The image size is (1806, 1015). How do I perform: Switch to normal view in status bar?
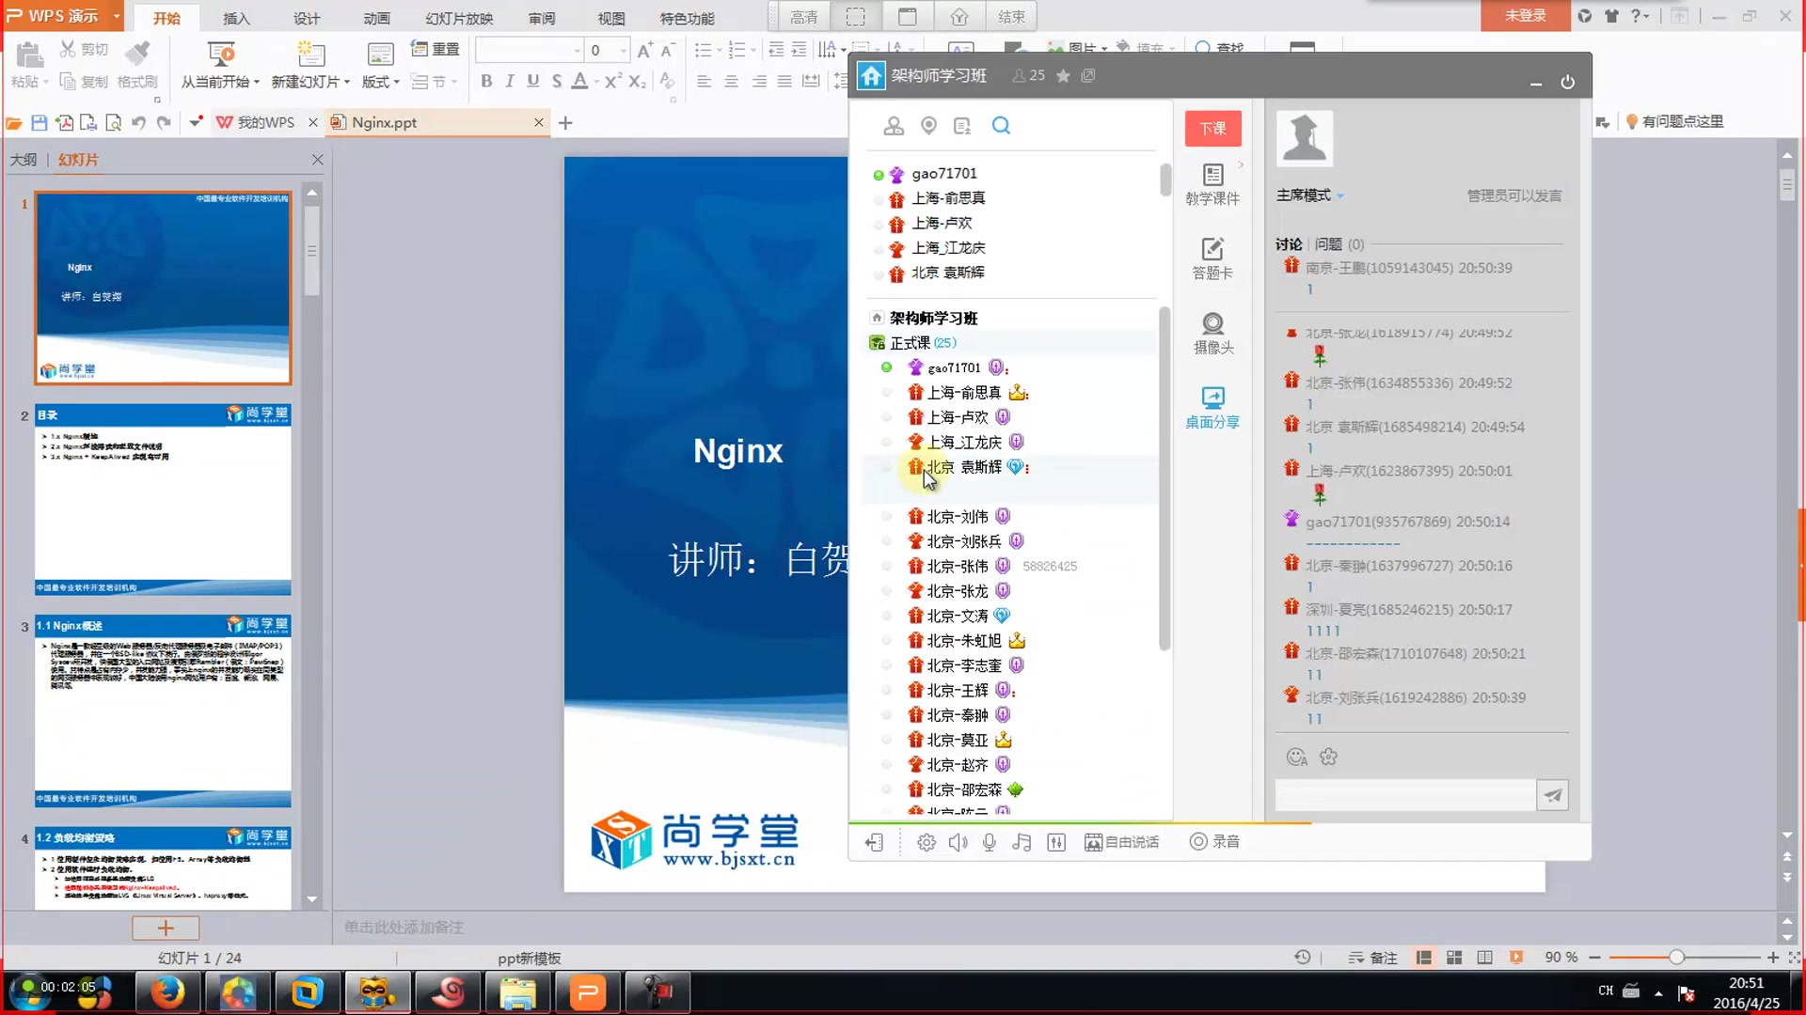point(1424,958)
